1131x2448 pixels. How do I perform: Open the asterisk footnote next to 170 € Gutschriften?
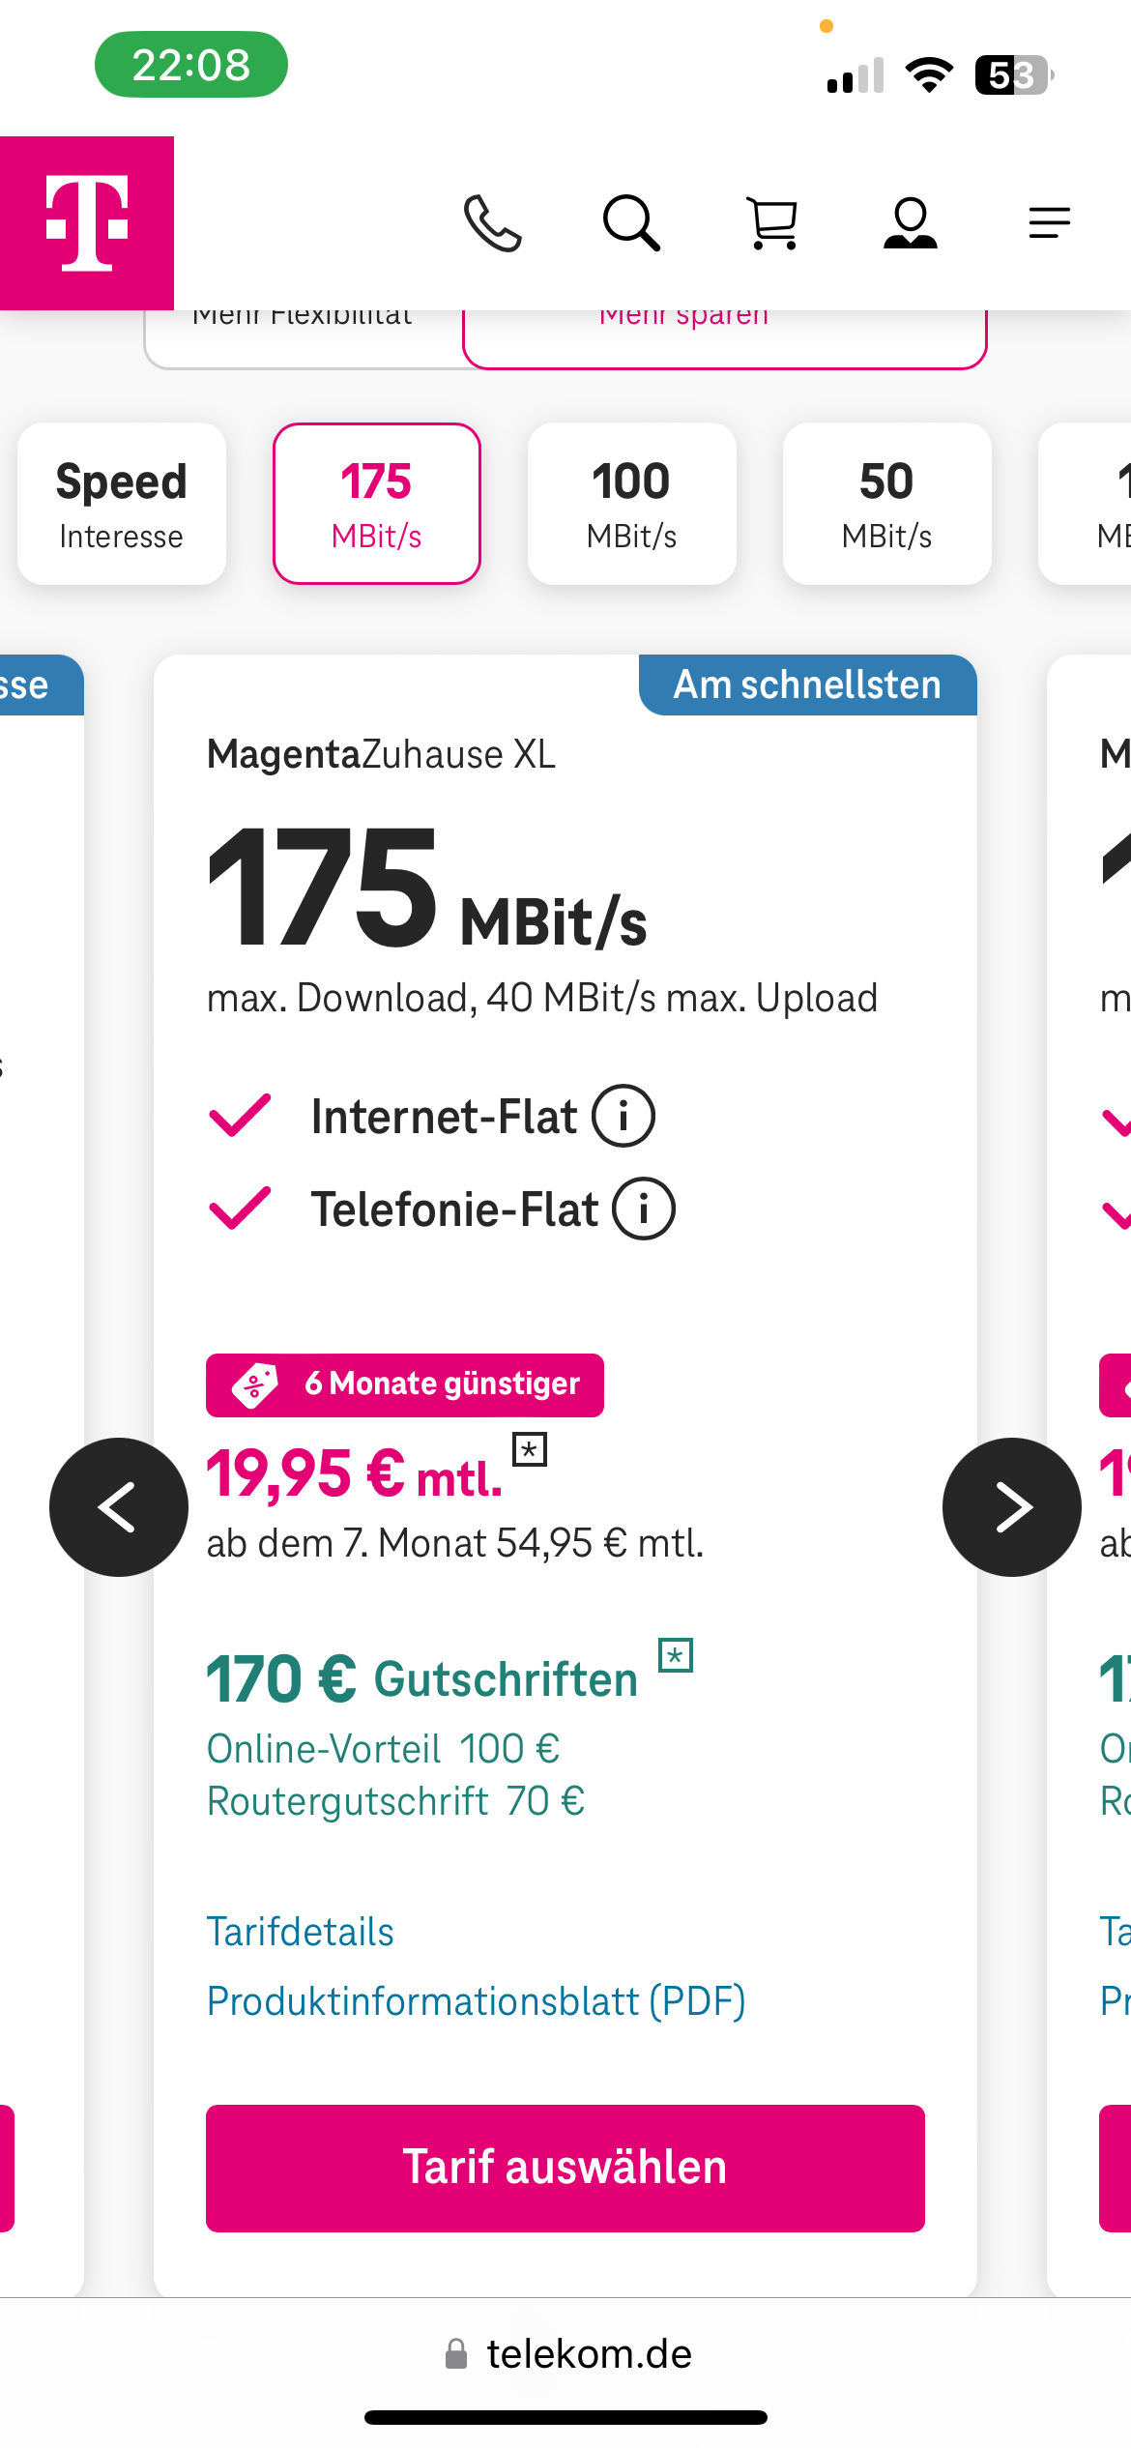pos(677,1655)
